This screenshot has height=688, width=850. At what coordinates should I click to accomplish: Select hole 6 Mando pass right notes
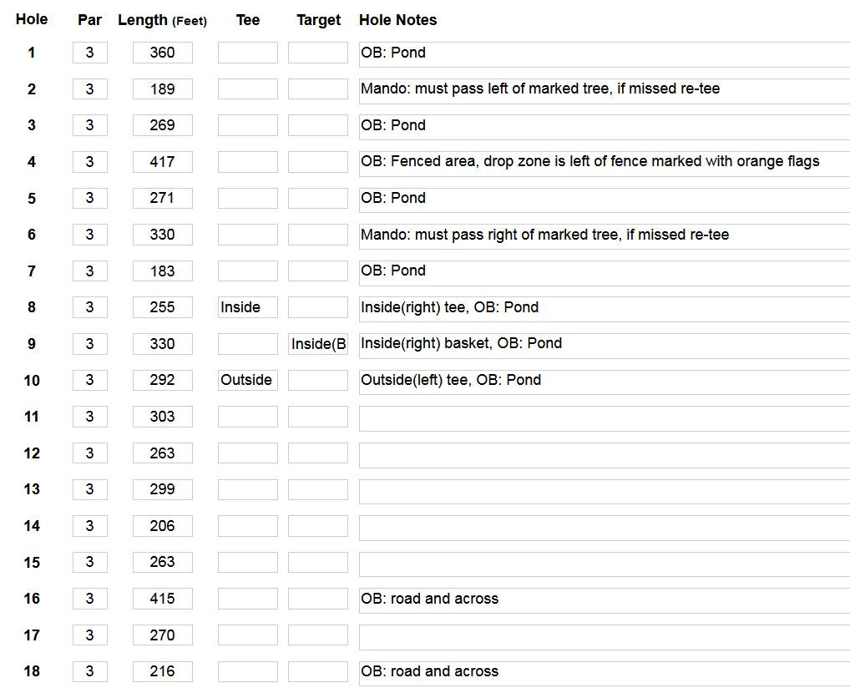point(605,236)
